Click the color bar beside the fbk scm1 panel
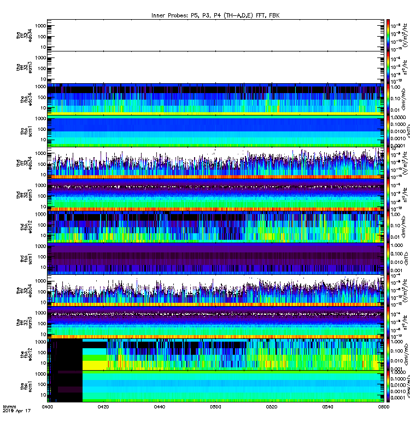410x438 pixels. click(388, 387)
